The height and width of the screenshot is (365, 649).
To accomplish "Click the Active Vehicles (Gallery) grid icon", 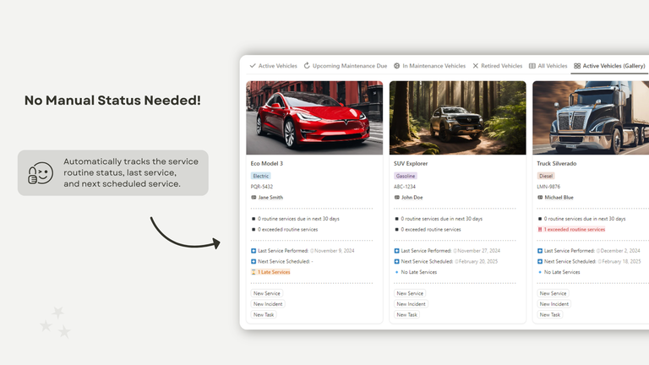I will point(577,66).
